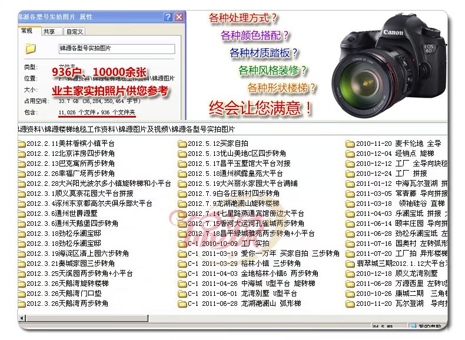Select folder name 2012.2.28大兴阳光波尔多小镇旋转梯和小平台

99,184
